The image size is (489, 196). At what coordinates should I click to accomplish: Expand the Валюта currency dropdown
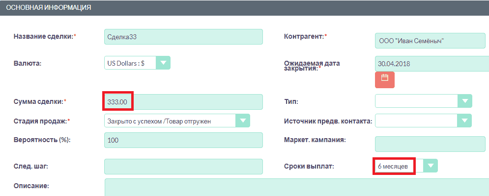(x=163, y=63)
